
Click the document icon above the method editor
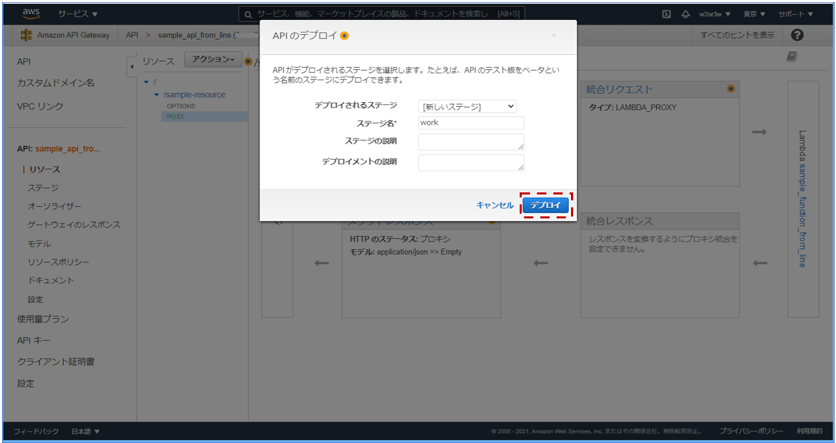click(x=792, y=57)
